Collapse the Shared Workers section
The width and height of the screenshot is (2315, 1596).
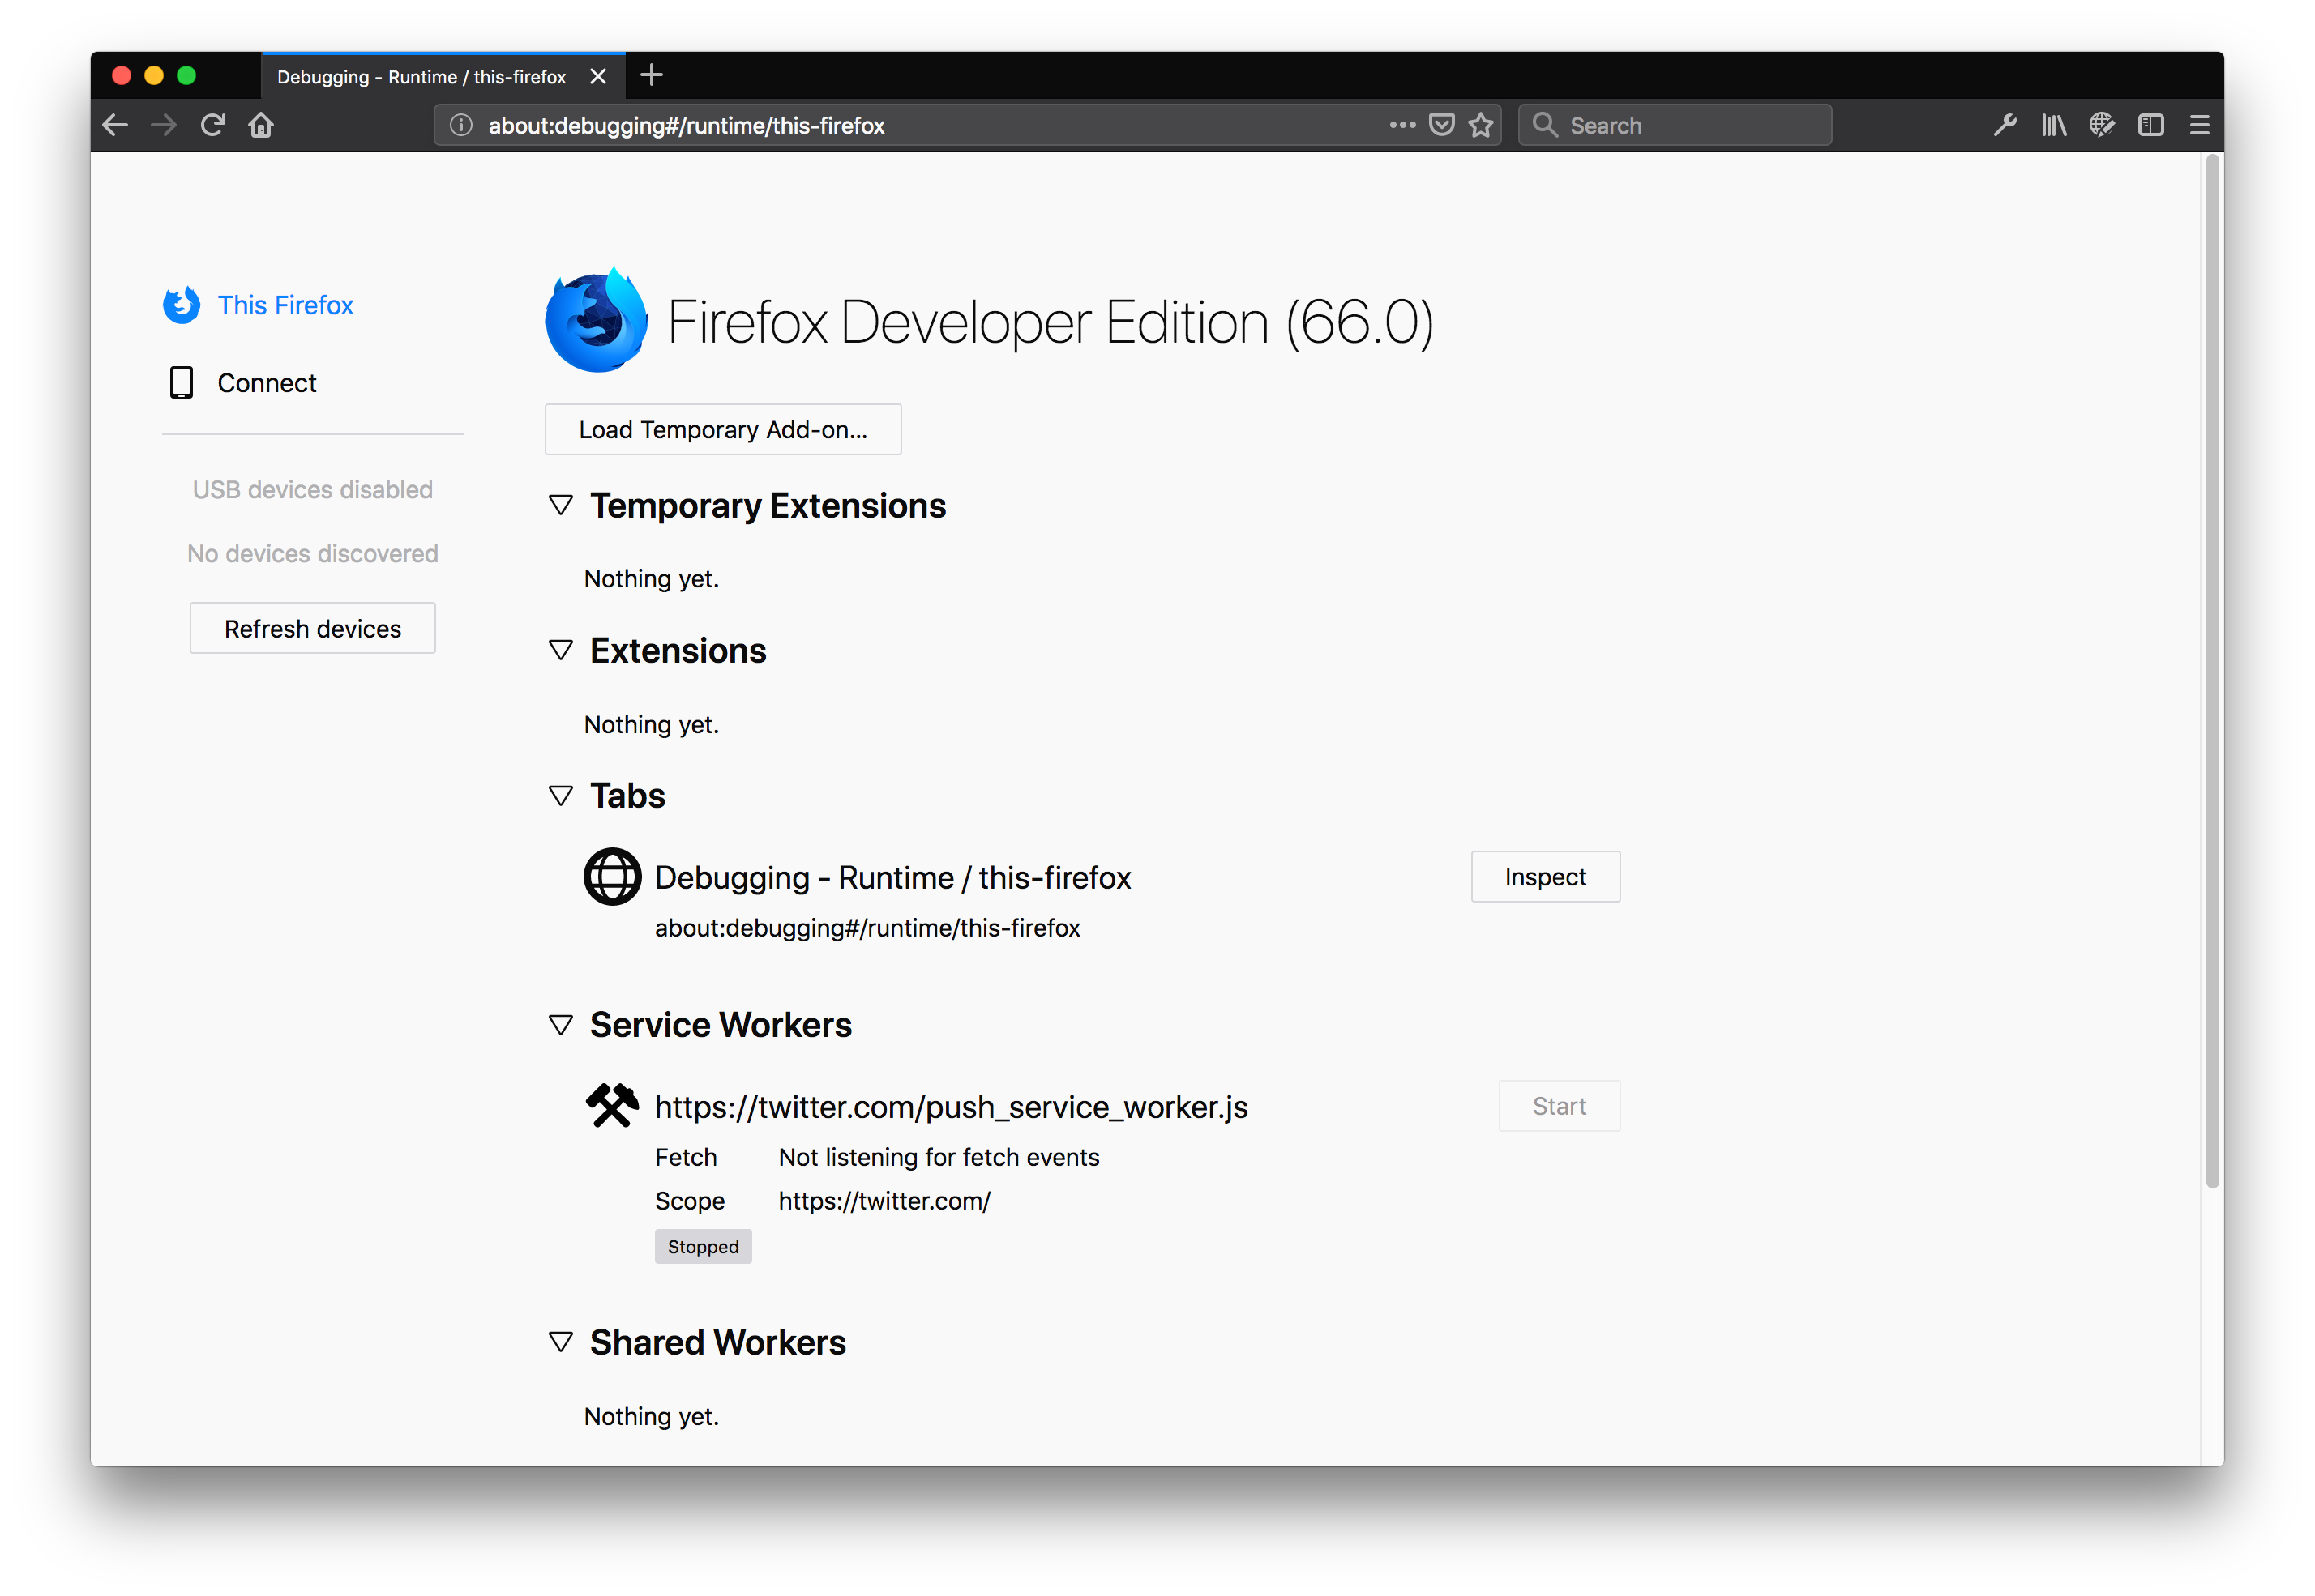(561, 1342)
